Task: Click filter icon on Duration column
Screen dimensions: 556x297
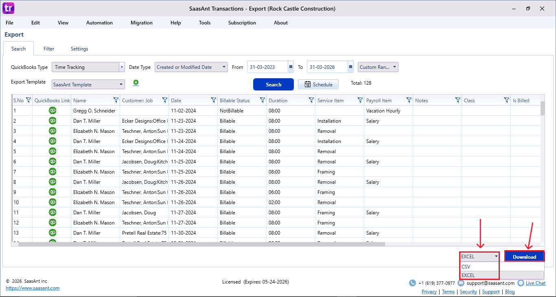Action: [311, 100]
